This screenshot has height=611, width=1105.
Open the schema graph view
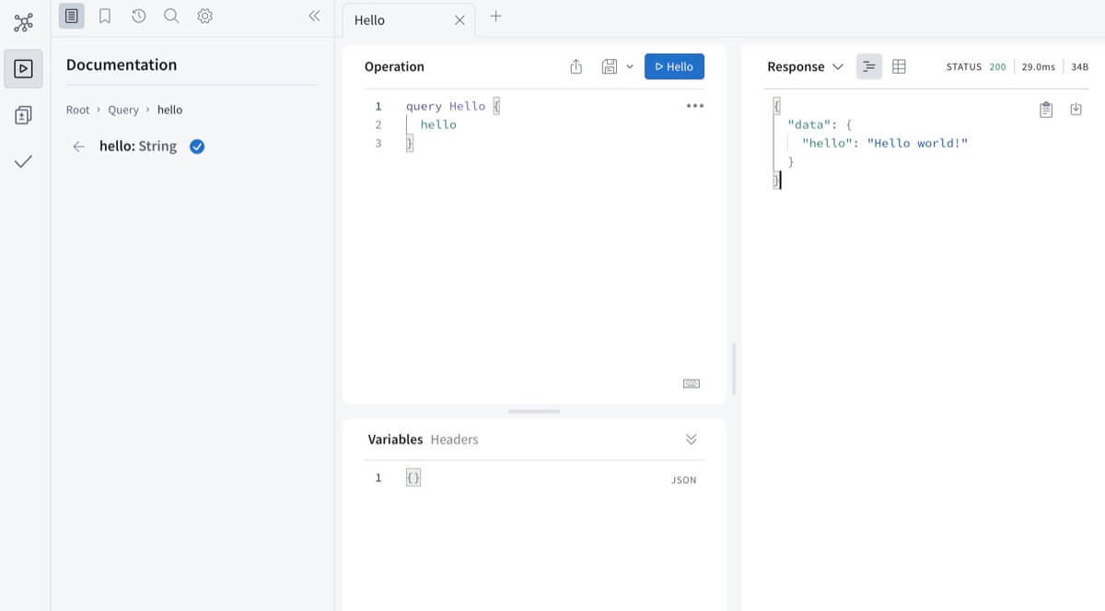23,22
